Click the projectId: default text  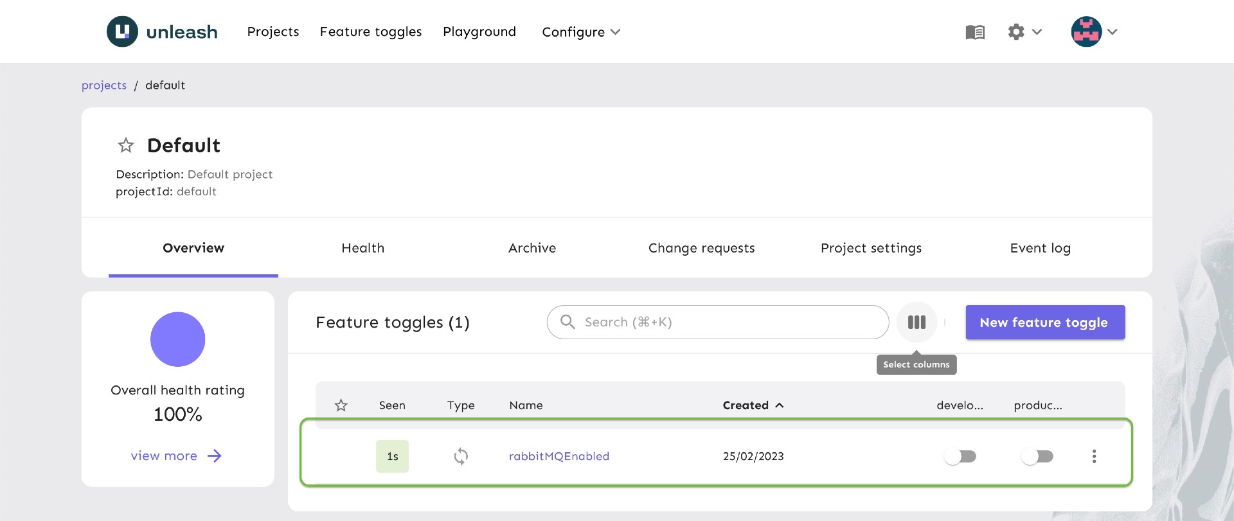click(166, 191)
